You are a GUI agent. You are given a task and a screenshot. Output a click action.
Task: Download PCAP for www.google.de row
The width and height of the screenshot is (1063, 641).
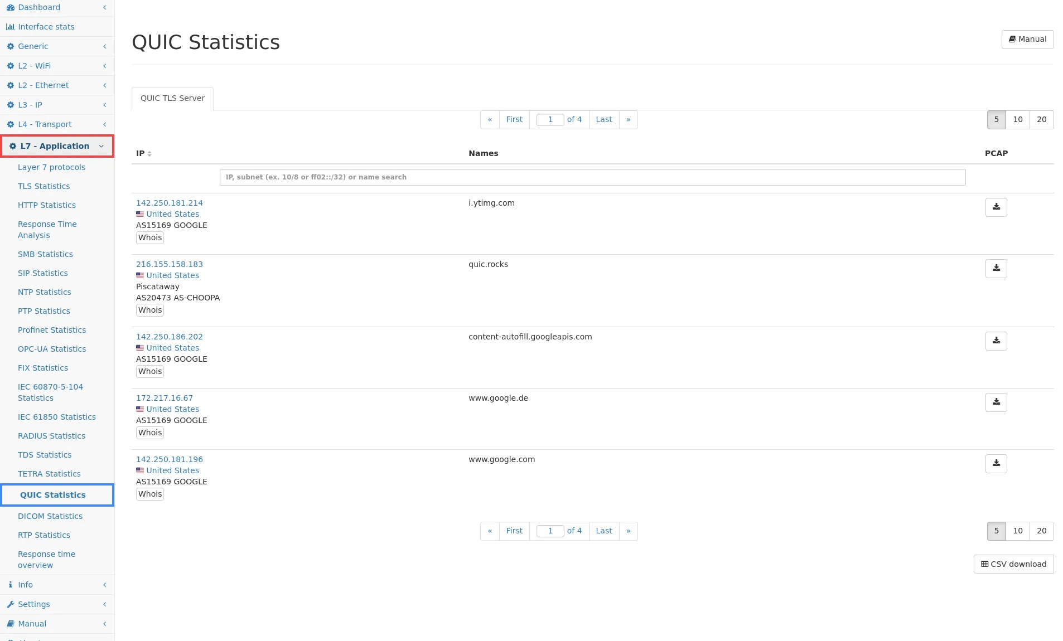(996, 402)
